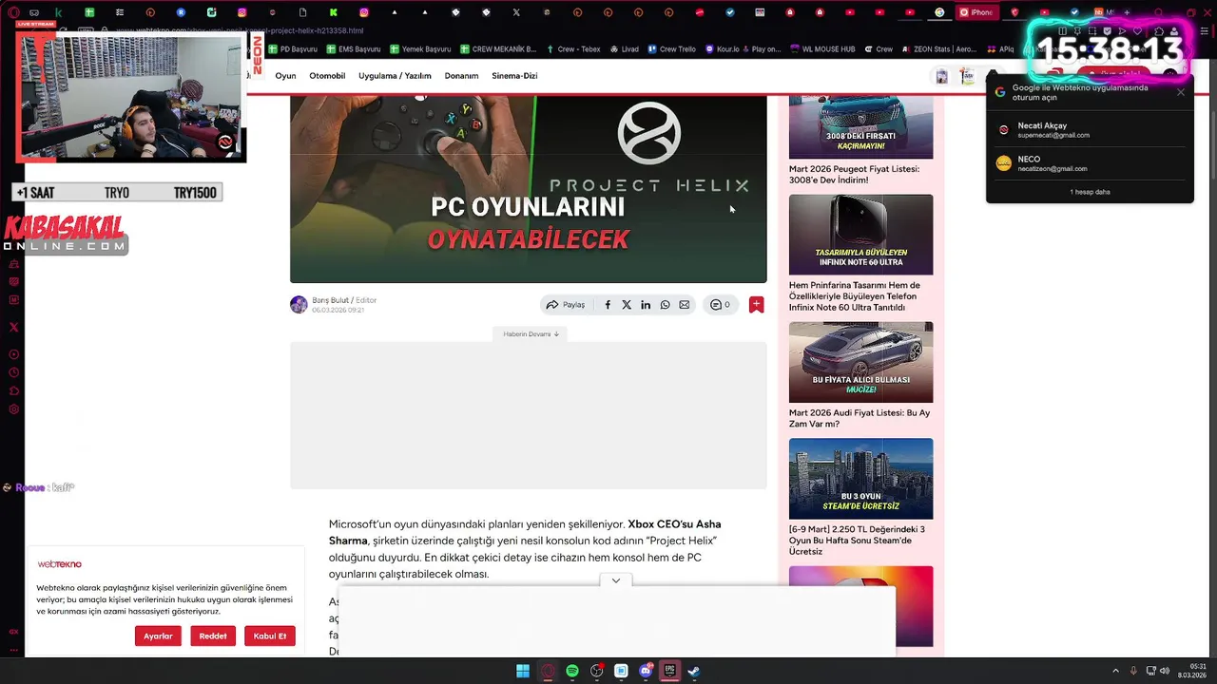Open the heart bookmarks icon in toolbar
1217x684 pixels.
[1138, 31]
